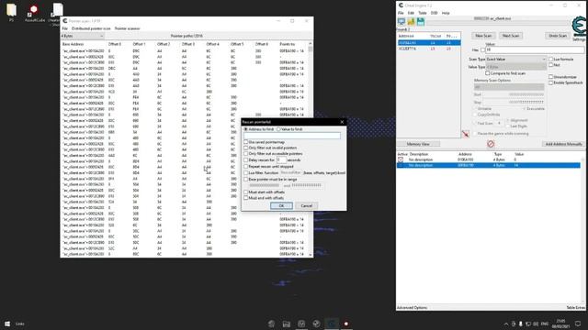Click the Cheat Engine scan progress bar
Image resolution: width=588 pixels, height=330 pixels.
coord(498,23)
